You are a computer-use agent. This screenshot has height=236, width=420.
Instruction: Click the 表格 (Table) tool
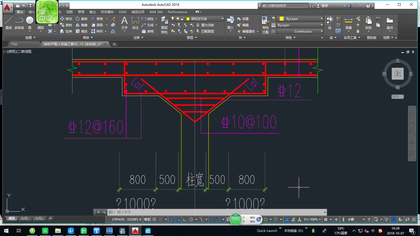pyautogui.click(x=148, y=31)
